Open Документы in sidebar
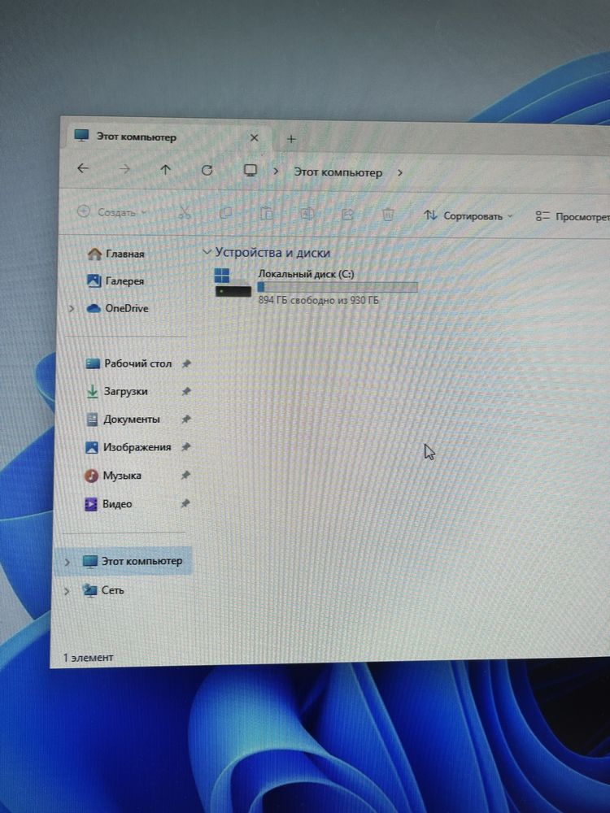The width and height of the screenshot is (610, 813). tap(123, 419)
